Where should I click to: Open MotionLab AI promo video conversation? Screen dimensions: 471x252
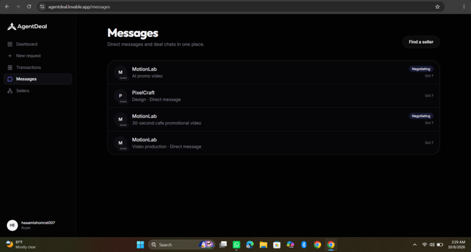coord(273,72)
